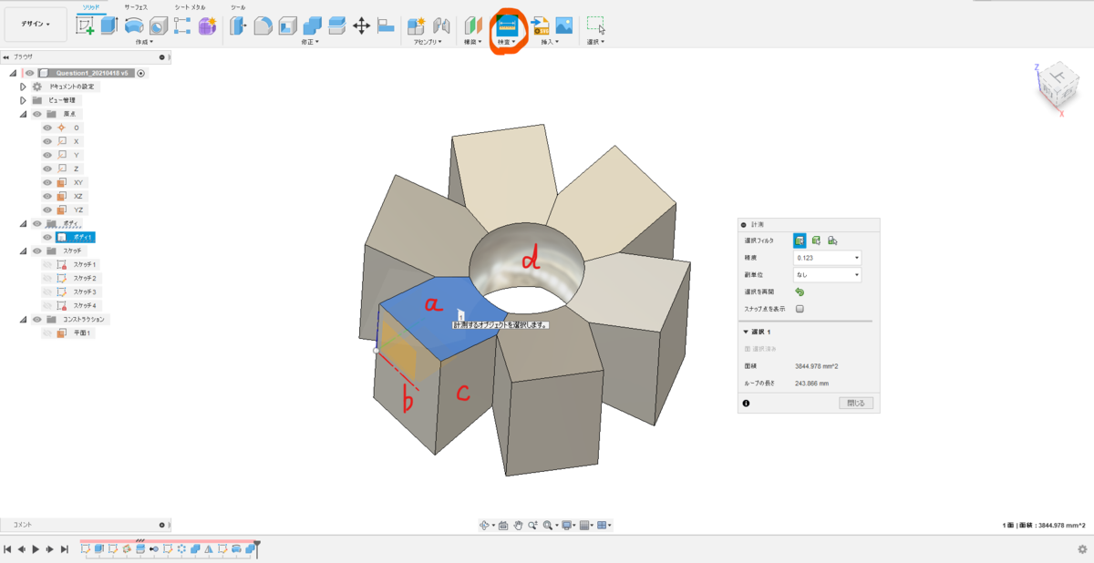
Task: Activate the Question1 component radio button
Action: (141, 73)
